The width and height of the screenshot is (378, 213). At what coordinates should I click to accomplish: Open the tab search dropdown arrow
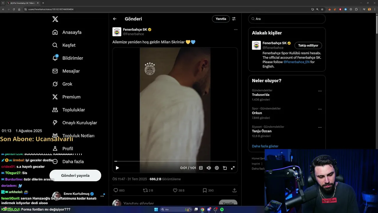[x=3, y=3]
